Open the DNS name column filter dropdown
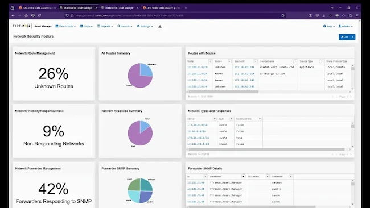 point(268,176)
